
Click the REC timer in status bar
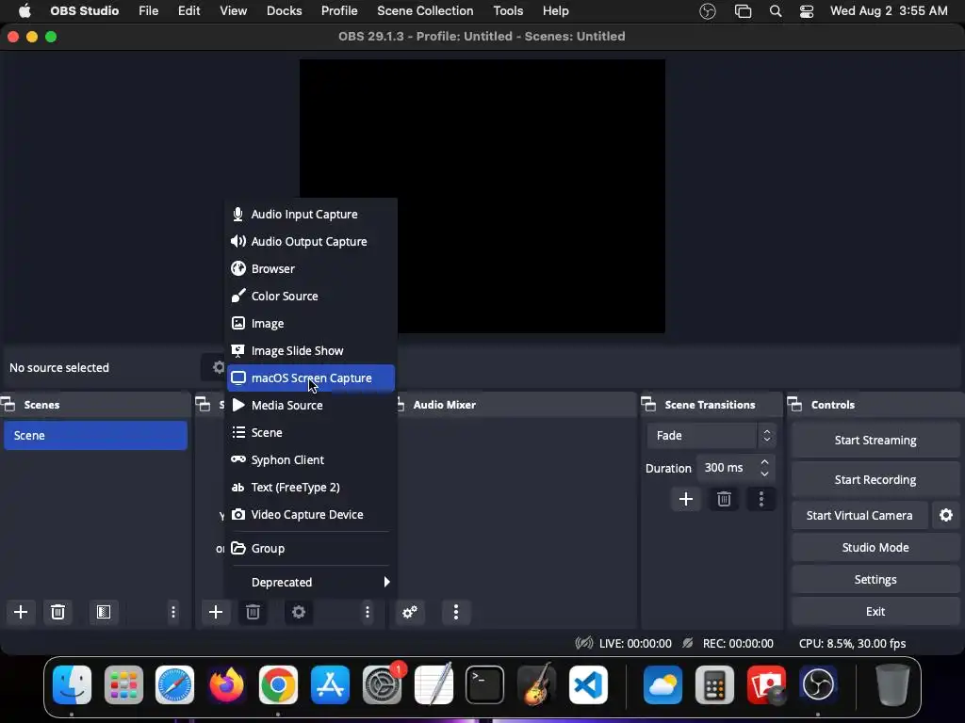(x=738, y=644)
